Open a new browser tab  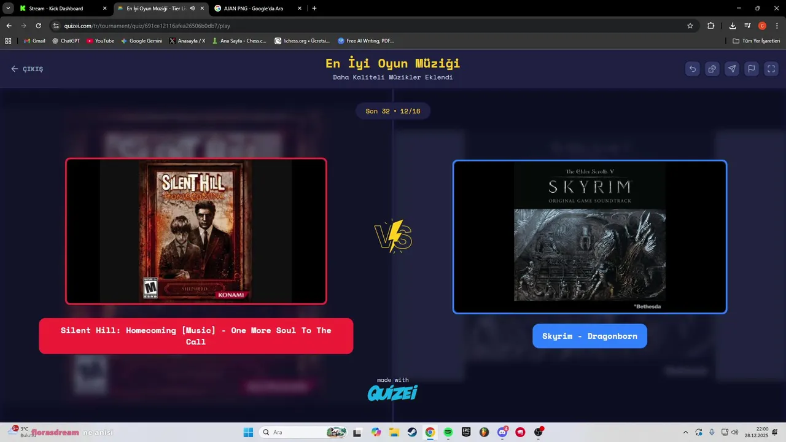coord(314,9)
